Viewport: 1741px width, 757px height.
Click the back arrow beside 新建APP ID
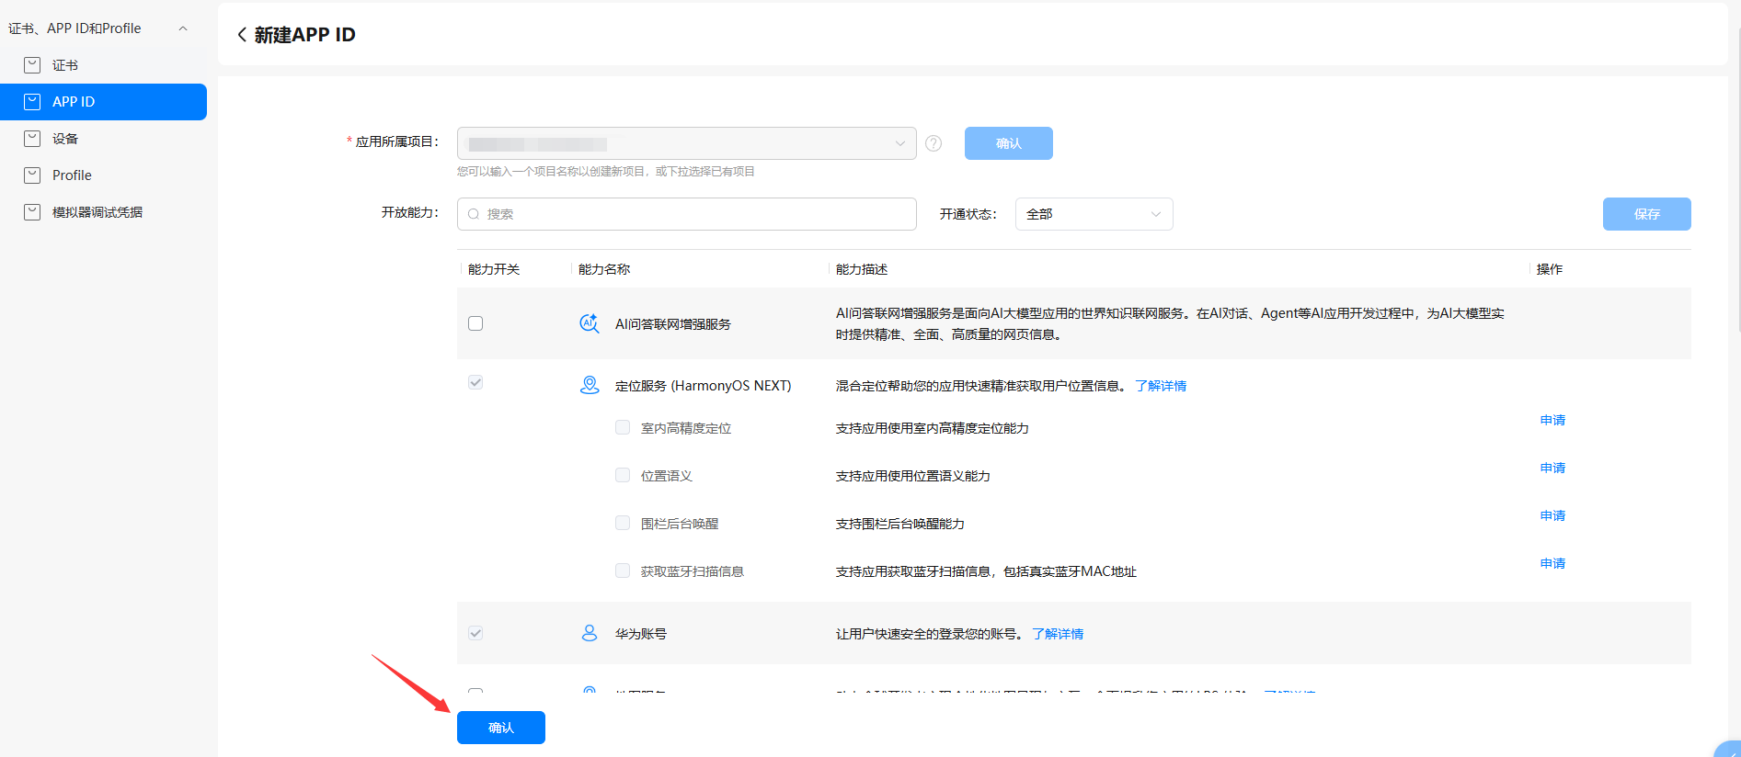242,35
